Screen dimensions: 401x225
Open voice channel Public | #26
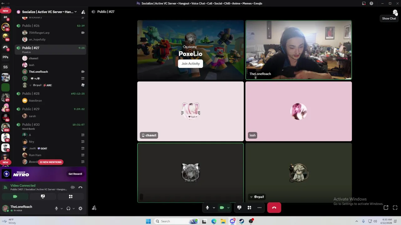[50, 26]
